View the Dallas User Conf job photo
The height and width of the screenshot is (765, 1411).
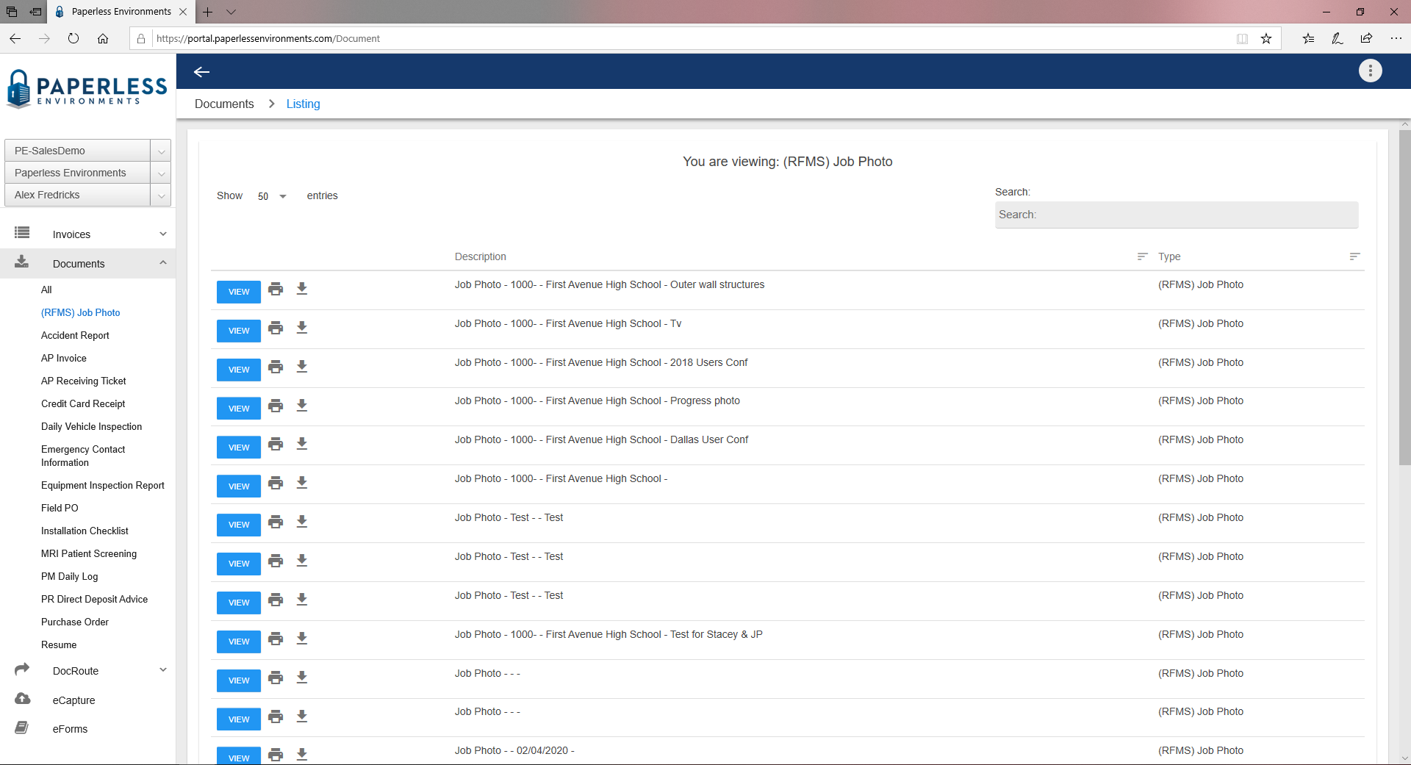click(239, 448)
